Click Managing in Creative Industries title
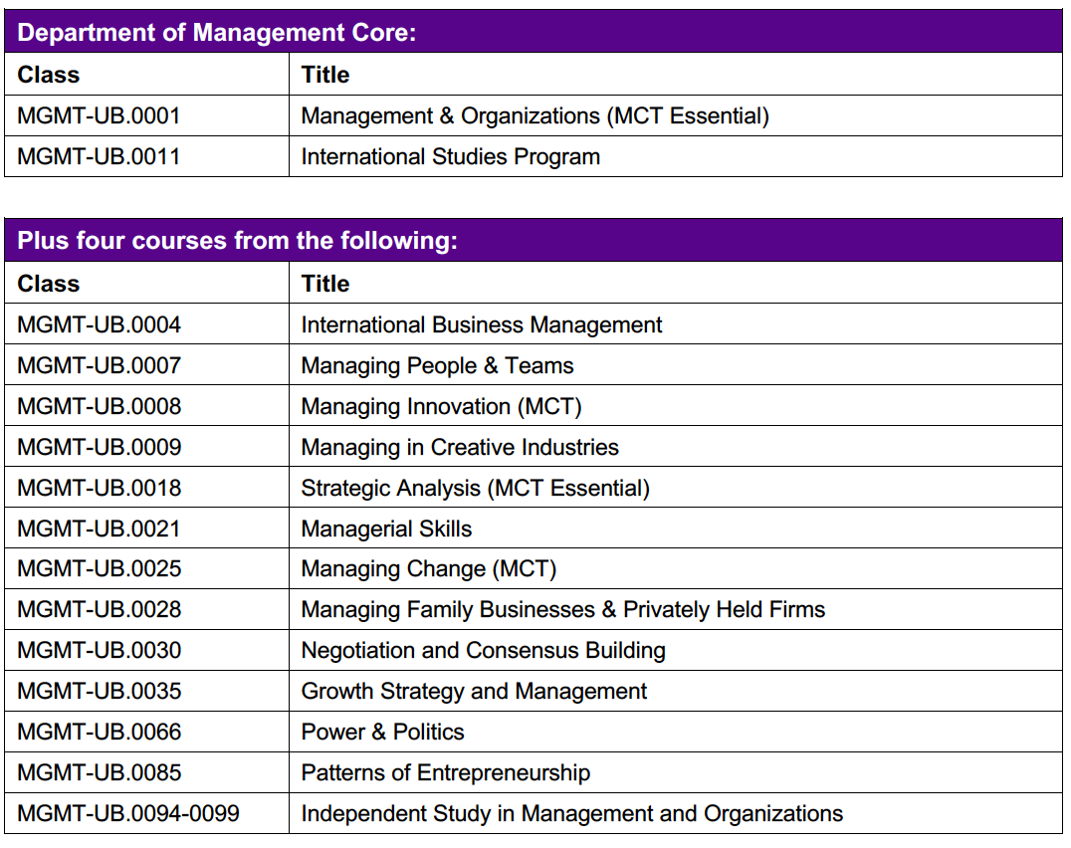Screen dimensions: 1071x848 [x=460, y=448]
